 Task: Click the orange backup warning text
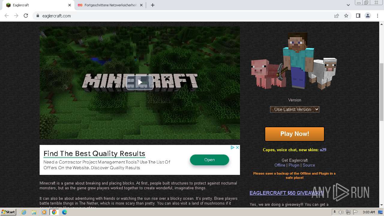point(294,175)
